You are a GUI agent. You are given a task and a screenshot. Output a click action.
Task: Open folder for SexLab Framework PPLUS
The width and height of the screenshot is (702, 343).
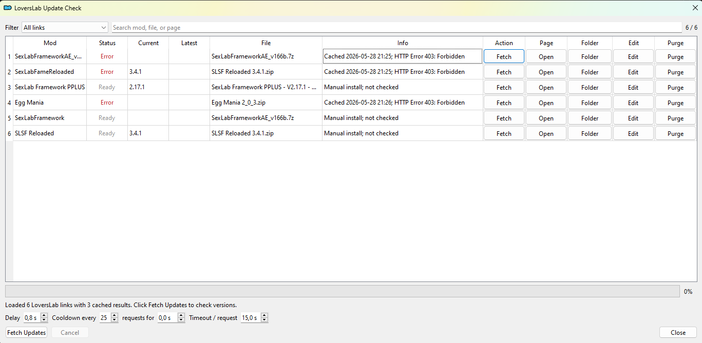[590, 87]
